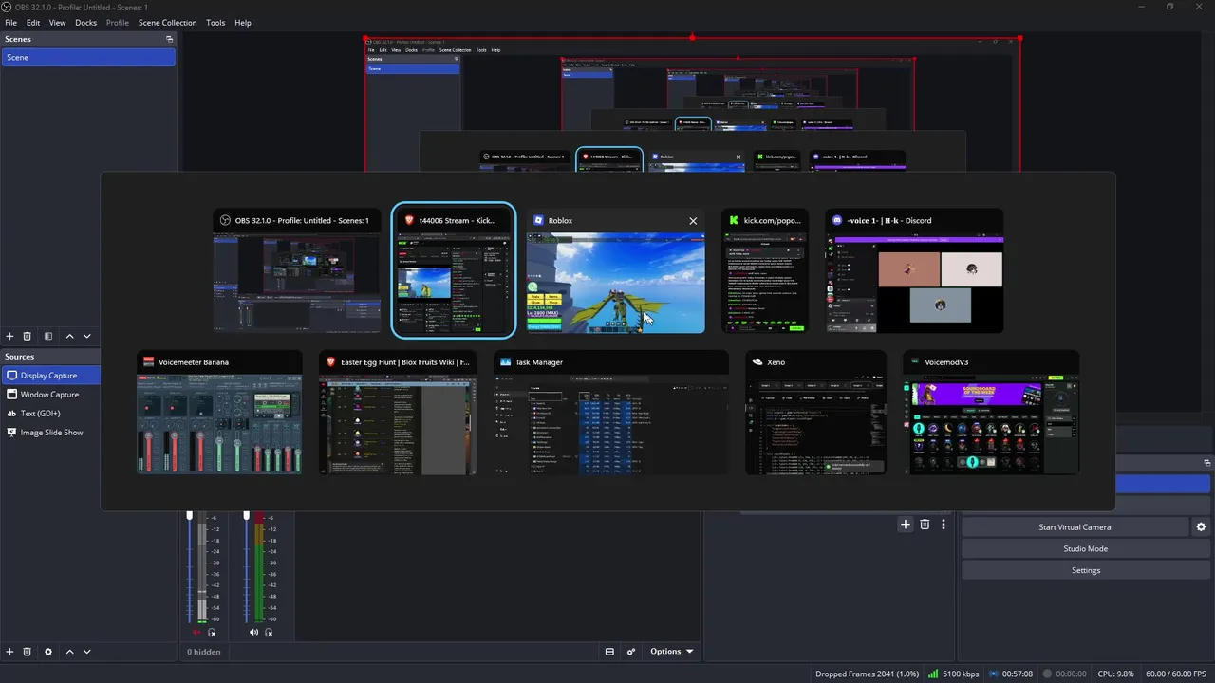Switch to Discord voice 1 window
This screenshot has height=683, width=1215.
(914, 271)
